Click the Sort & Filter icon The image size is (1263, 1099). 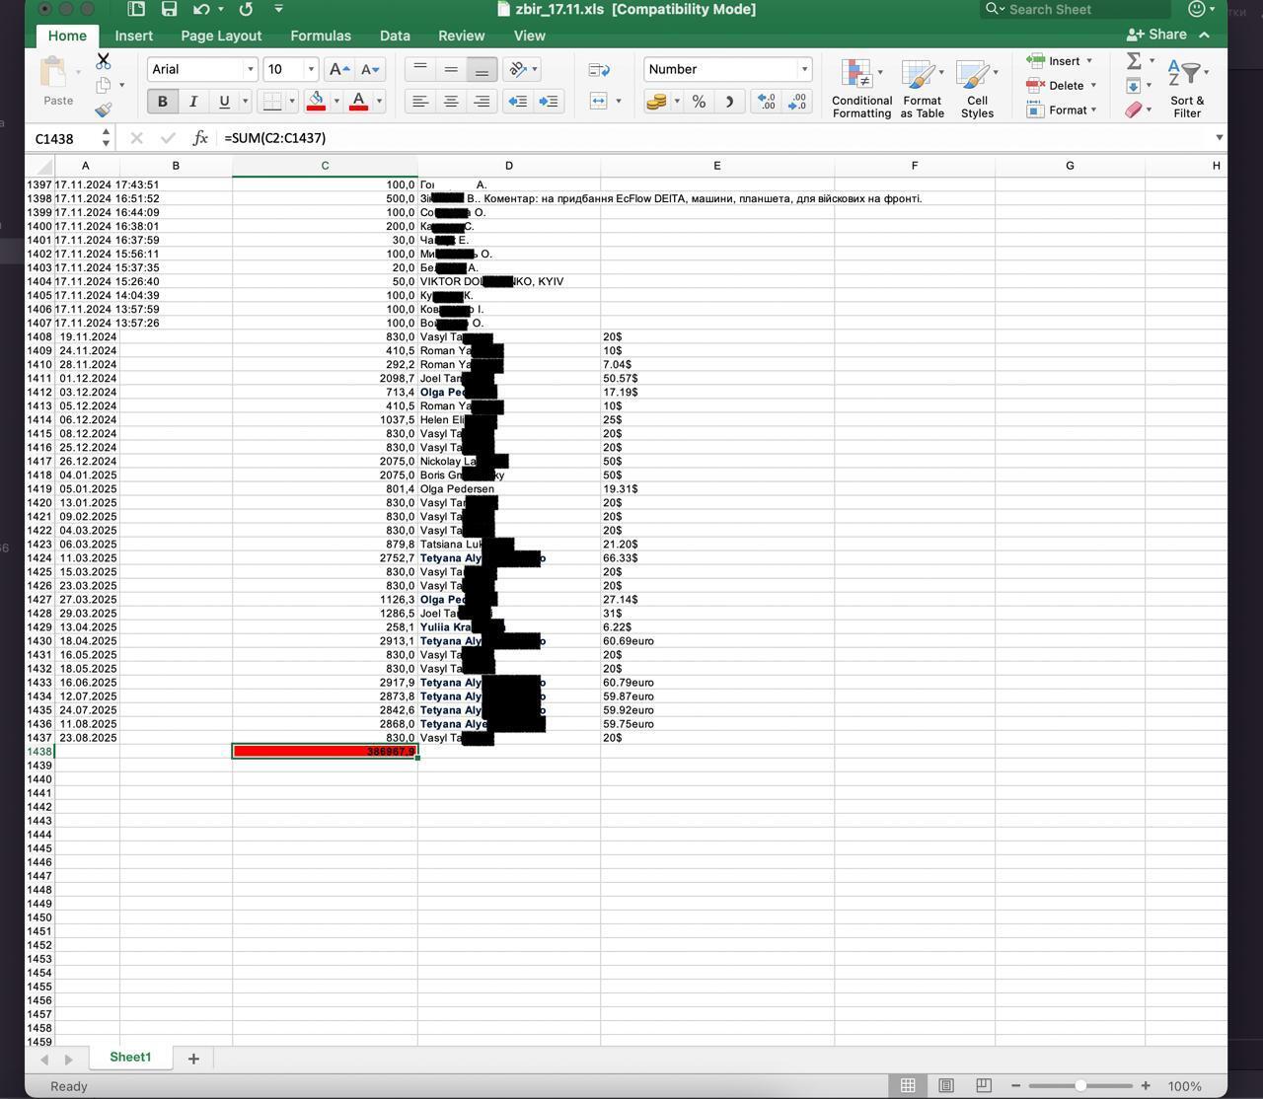click(x=1187, y=88)
